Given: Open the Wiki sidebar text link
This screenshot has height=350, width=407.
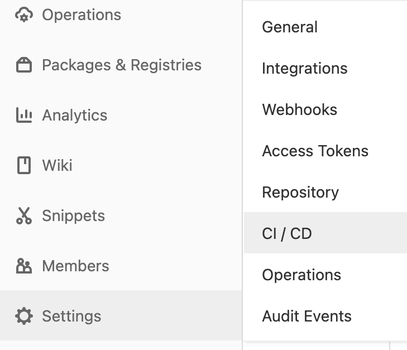Looking at the screenshot, I should point(58,166).
